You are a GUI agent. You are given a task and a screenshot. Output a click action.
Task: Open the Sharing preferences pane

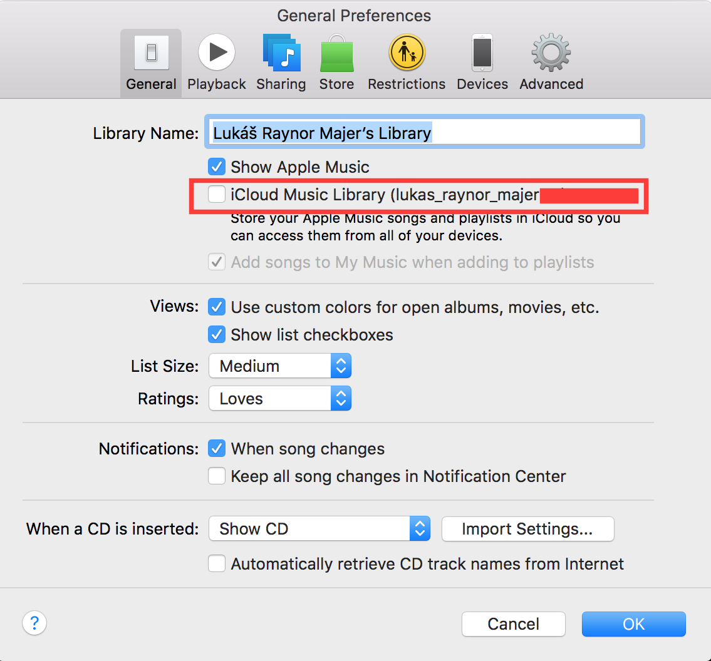pos(281,63)
